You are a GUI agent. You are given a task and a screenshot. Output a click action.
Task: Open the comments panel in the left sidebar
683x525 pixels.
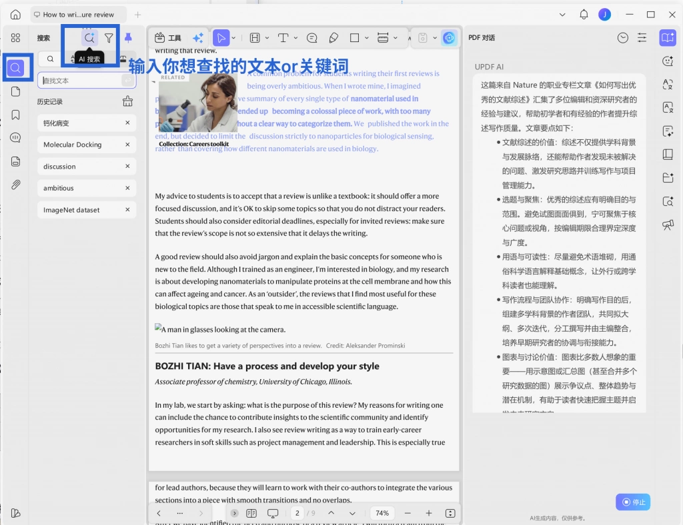[15, 138]
